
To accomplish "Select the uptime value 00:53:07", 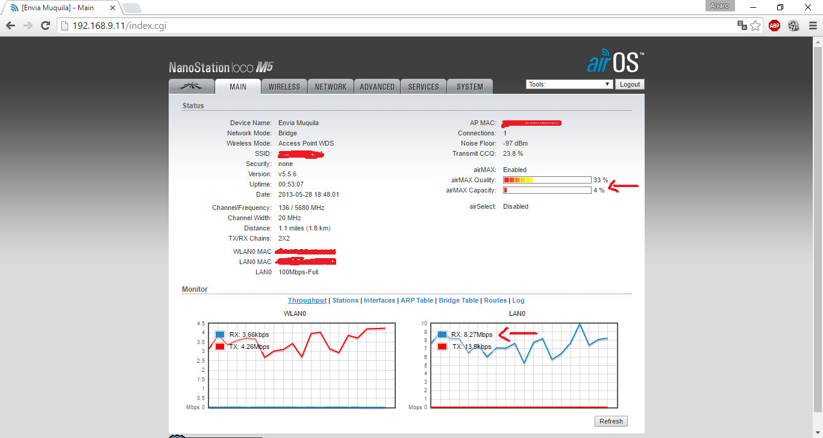I will (291, 184).
